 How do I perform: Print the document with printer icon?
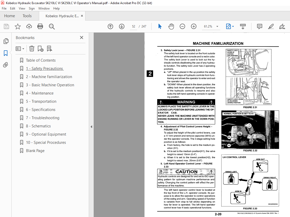40,26
